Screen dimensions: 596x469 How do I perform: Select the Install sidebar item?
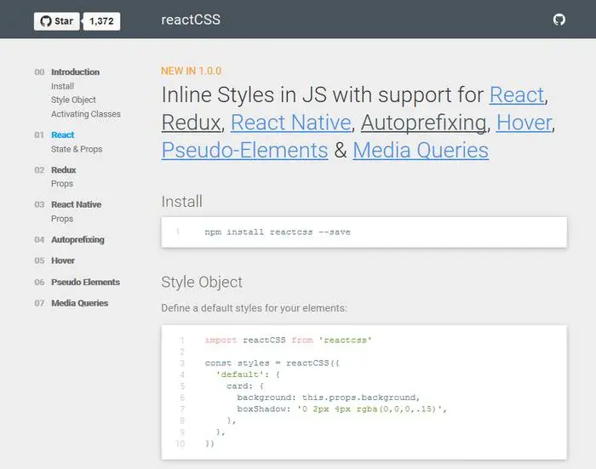62,86
